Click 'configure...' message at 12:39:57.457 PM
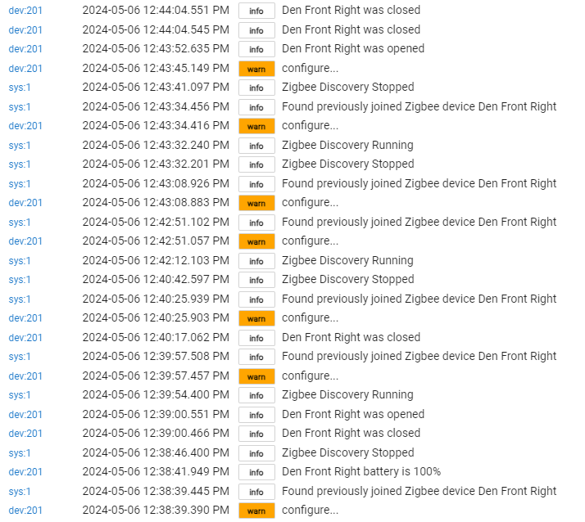This screenshot has height=522, width=585. pyautogui.click(x=310, y=376)
